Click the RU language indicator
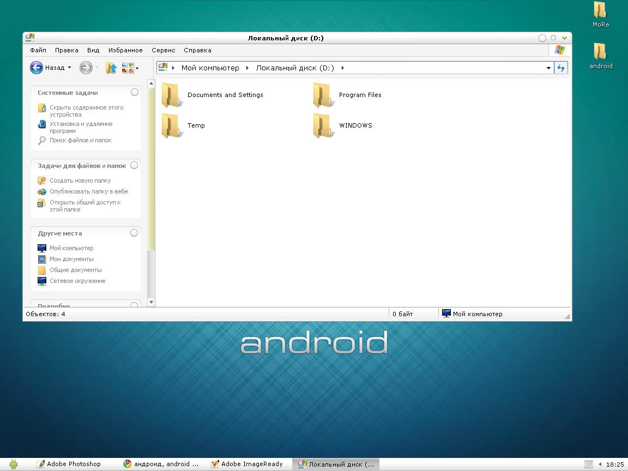Screen dimensions: 628x471 click(x=588, y=464)
